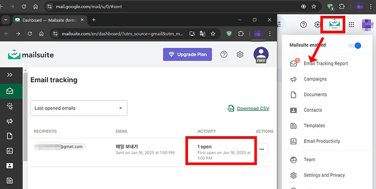Open three-dot Chrome menu in Gmail window
The width and height of the screenshot is (376, 189).
tap(371, 7)
